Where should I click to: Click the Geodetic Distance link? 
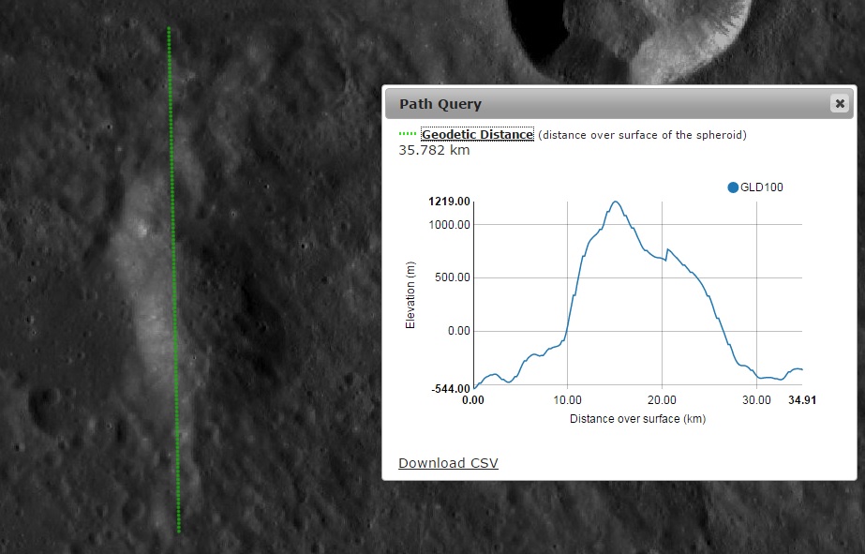point(477,135)
